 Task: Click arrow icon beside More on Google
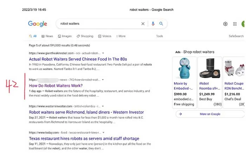[180, 114]
